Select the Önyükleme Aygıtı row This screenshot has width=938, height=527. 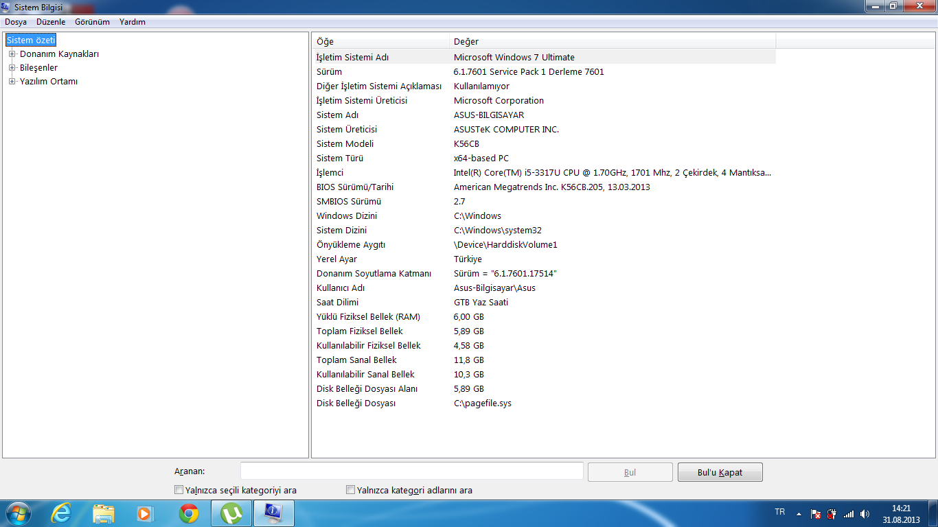point(545,244)
